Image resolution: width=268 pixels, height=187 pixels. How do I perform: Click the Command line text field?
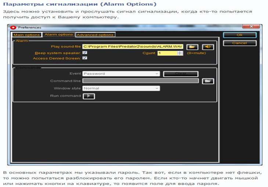(x=141, y=81)
